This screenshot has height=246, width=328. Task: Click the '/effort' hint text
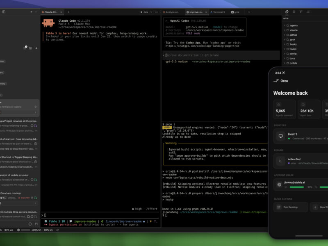[x=152, y=209]
